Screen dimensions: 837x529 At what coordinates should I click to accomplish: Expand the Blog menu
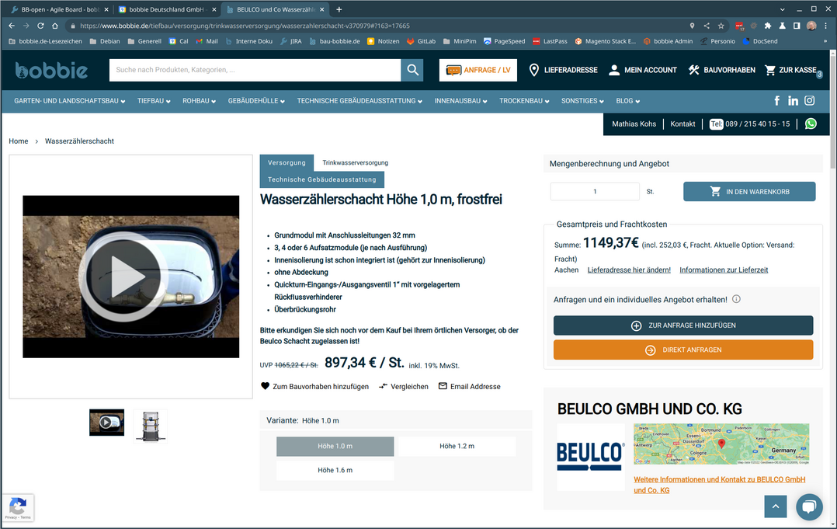pos(627,101)
